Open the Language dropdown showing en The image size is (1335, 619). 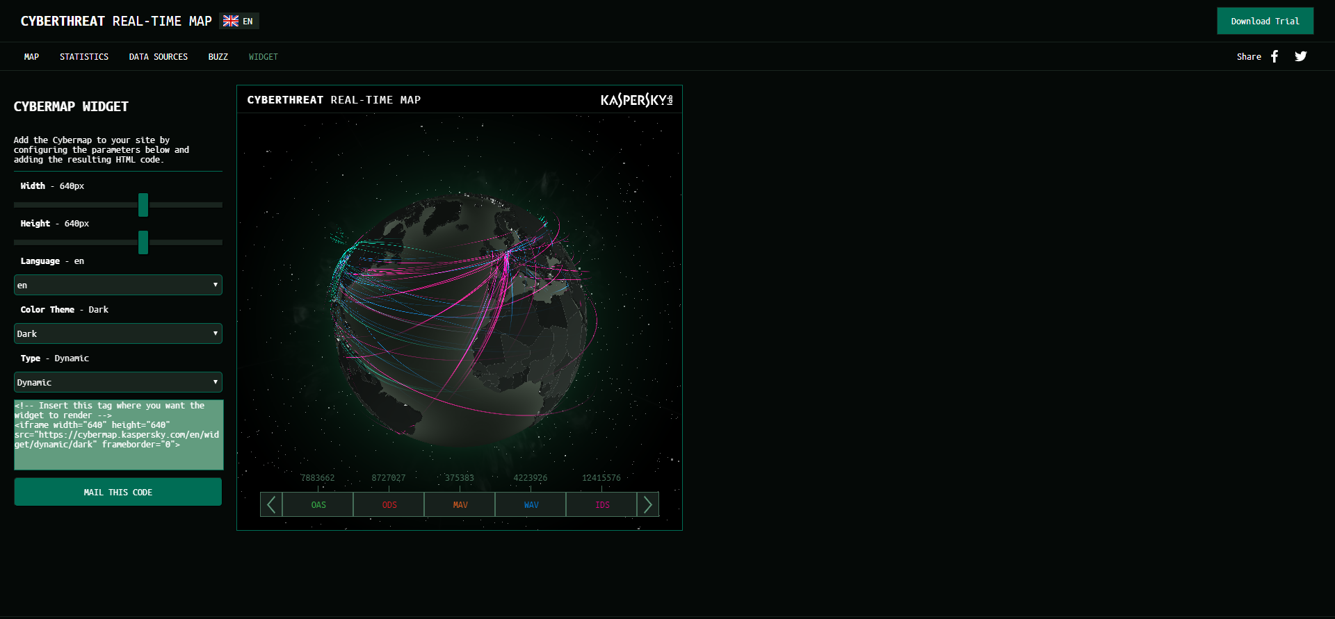pyautogui.click(x=118, y=285)
